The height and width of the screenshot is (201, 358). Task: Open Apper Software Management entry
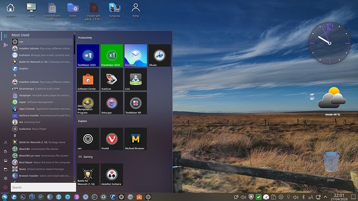[42, 102]
